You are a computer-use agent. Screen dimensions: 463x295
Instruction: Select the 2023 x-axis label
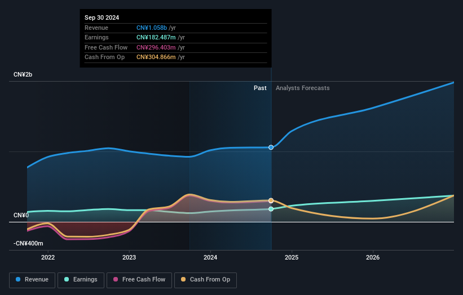pyautogui.click(x=129, y=257)
